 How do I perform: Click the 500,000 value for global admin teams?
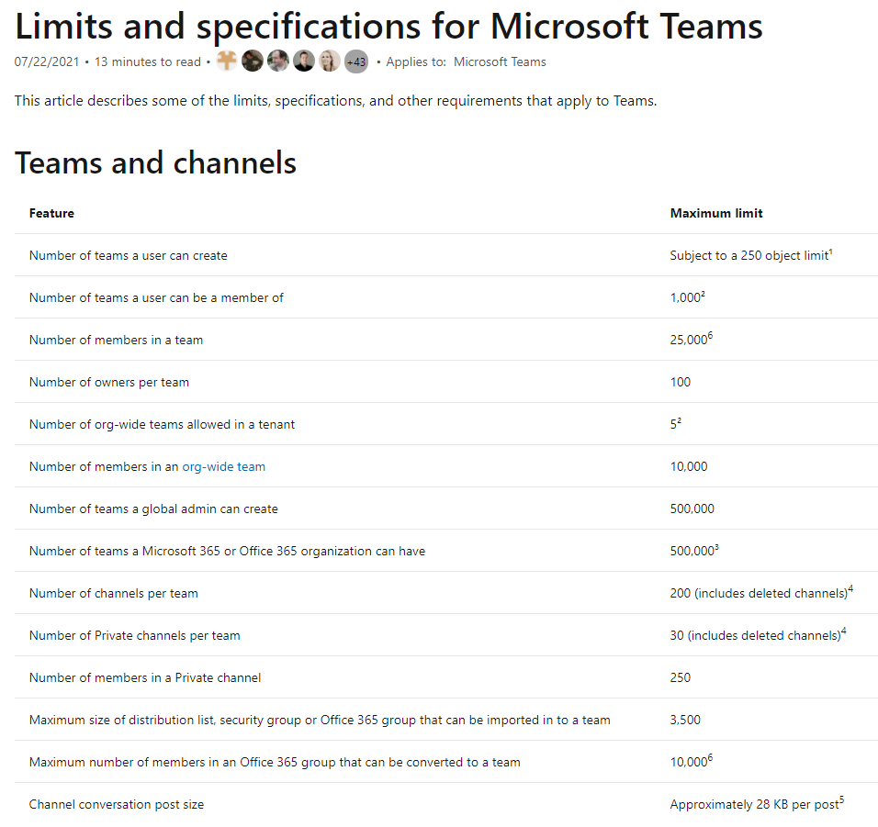[692, 509]
